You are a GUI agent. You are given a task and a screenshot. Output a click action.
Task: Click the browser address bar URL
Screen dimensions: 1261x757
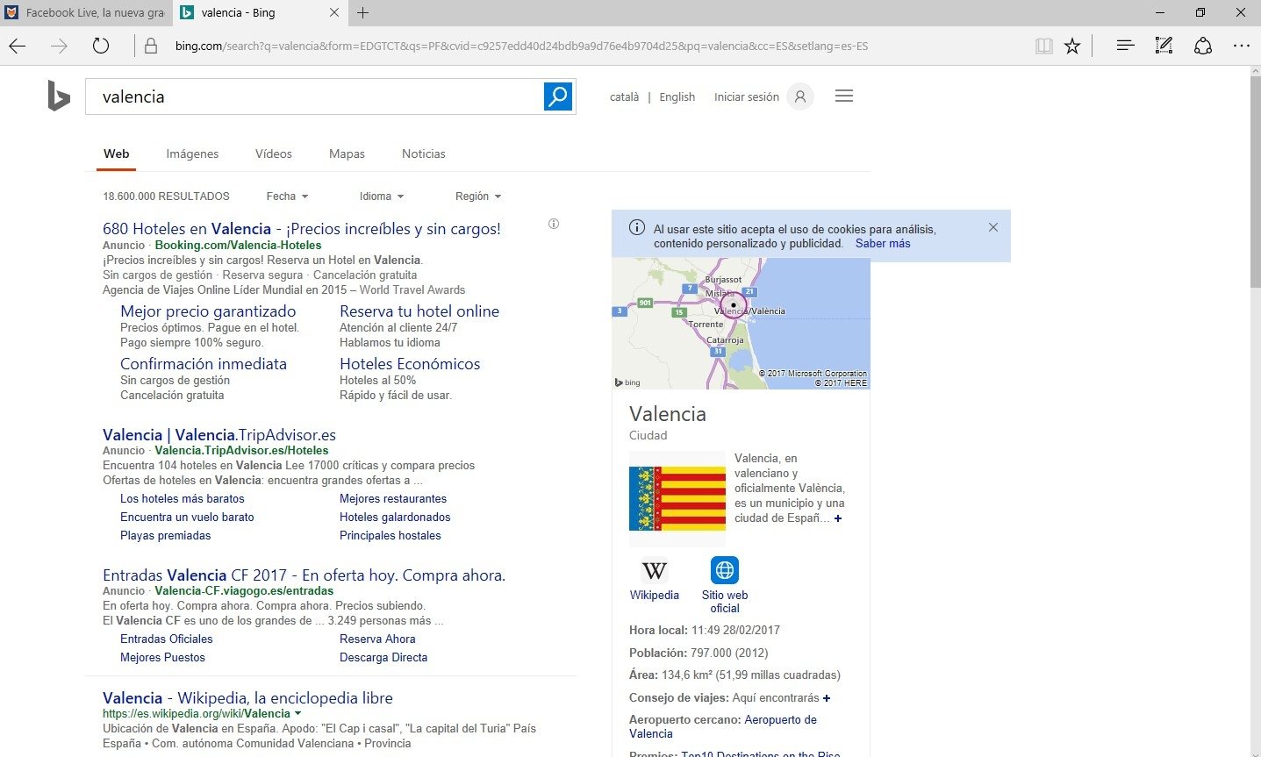tap(521, 46)
